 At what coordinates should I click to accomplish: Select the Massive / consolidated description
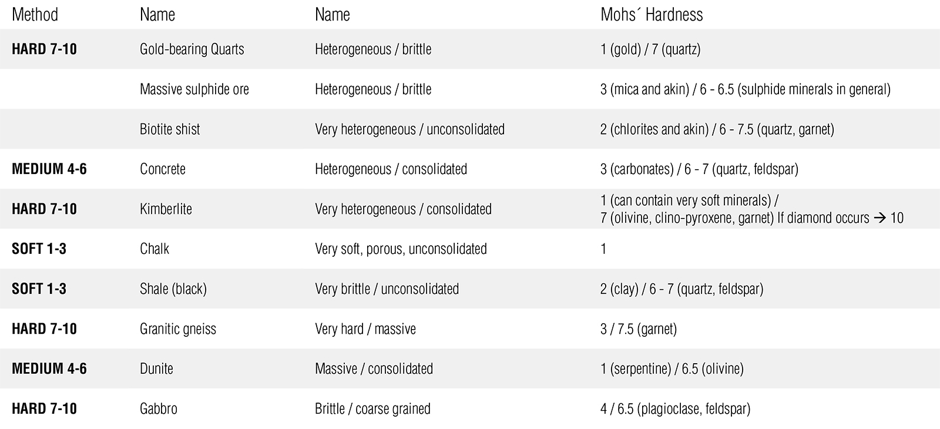[x=374, y=369]
